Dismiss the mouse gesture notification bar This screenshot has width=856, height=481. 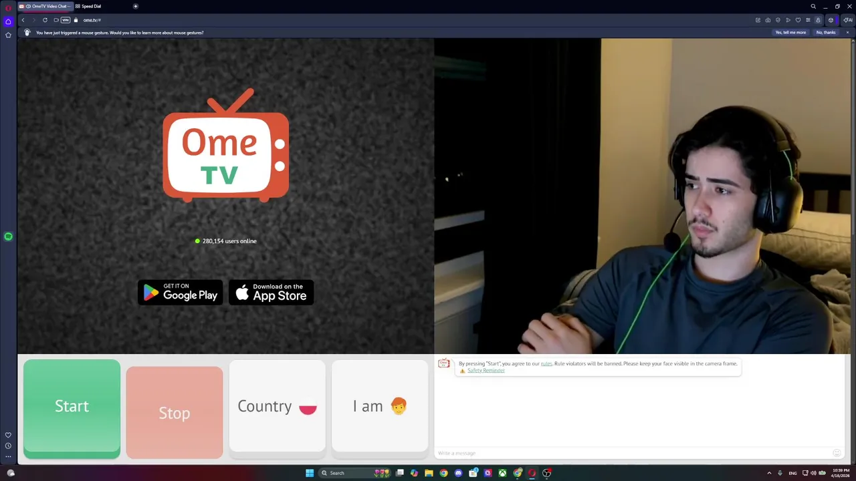click(847, 32)
